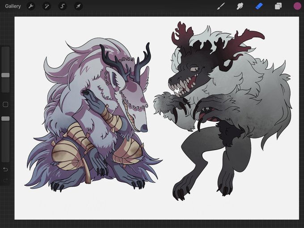This screenshot has height=228, width=304.
Task: Activate the Selection tool
Action: coord(63,6)
